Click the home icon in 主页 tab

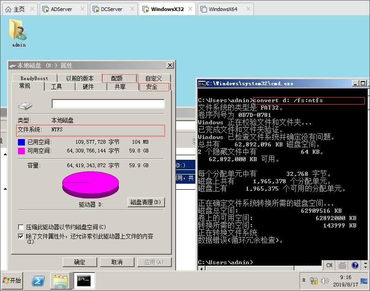8,9
